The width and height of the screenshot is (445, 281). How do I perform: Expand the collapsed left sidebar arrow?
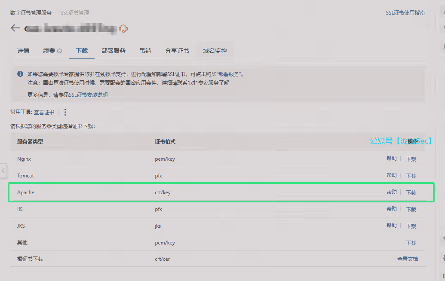coord(3,171)
